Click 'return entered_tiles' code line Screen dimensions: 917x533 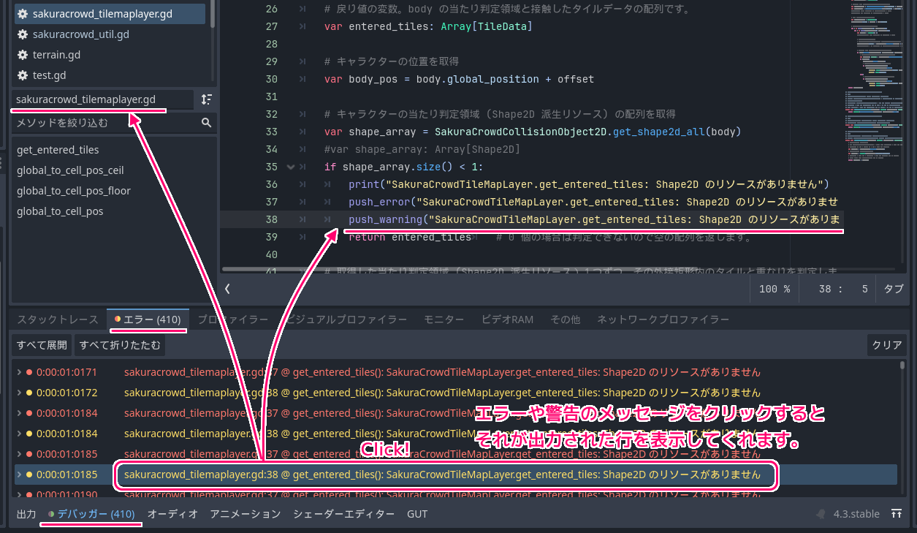click(x=410, y=237)
